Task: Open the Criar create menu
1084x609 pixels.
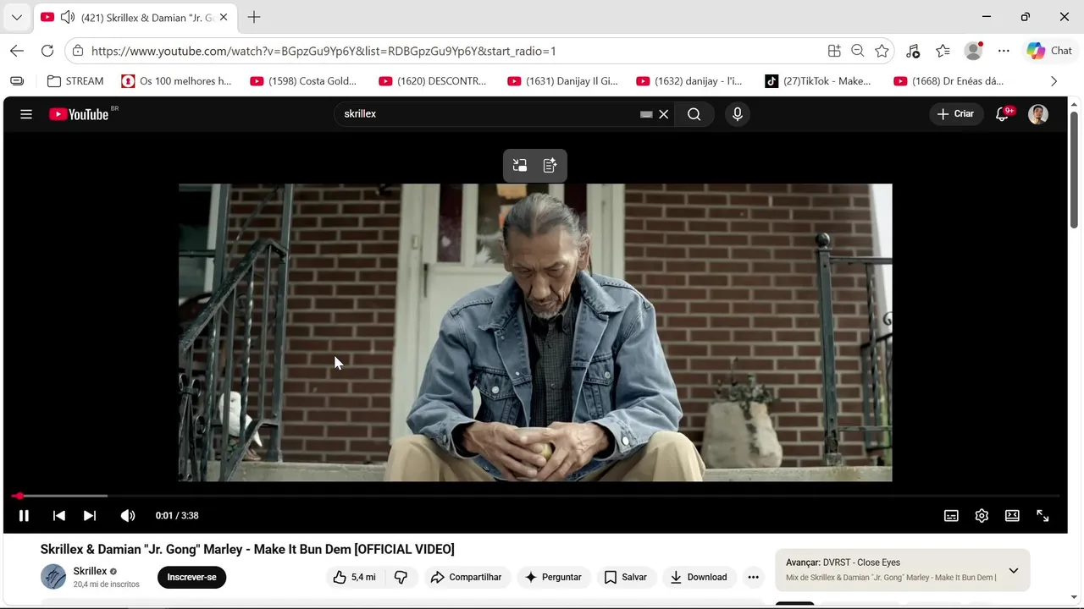Action: click(x=955, y=114)
